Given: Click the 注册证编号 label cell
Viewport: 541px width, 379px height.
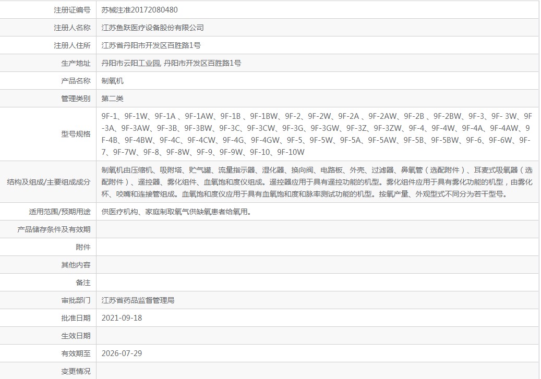Looking at the screenshot, I should click(x=72, y=10).
